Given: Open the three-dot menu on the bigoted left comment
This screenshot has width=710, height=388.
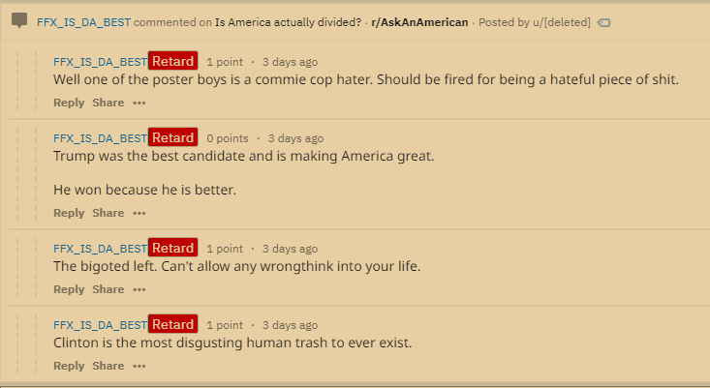Looking at the screenshot, I should (x=139, y=290).
